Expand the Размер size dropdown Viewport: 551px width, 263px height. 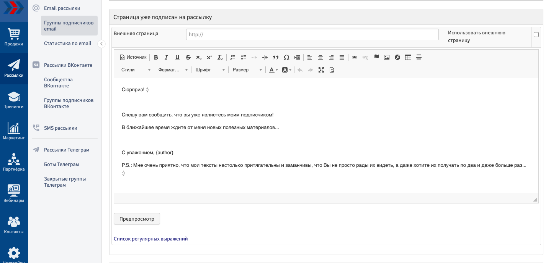[247, 70]
